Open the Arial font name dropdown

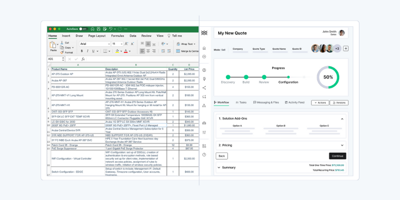94,44
